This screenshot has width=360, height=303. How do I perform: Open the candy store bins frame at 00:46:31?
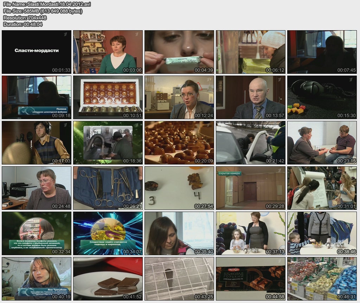tap(322, 279)
